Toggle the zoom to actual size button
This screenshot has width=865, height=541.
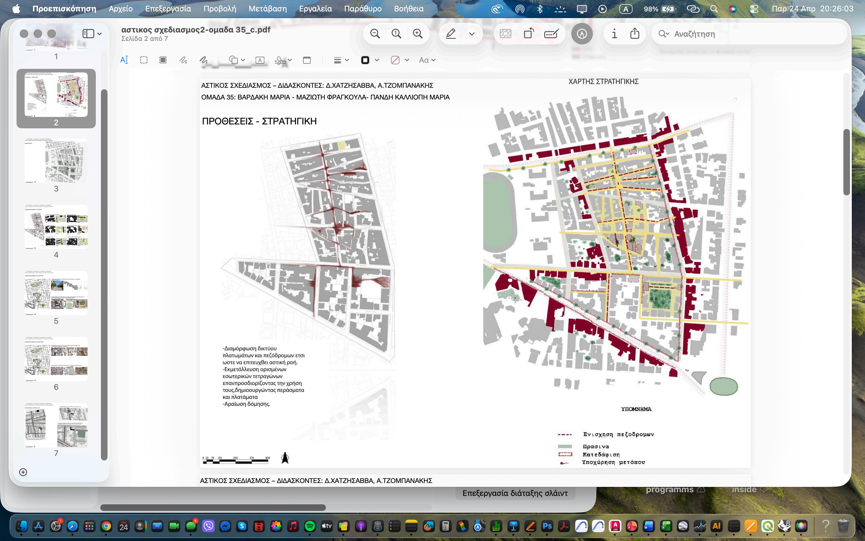(x=396, y=34)
